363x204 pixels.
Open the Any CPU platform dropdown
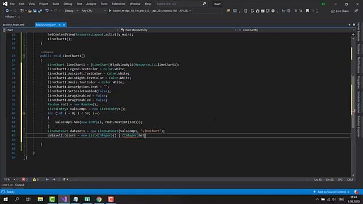93,11
